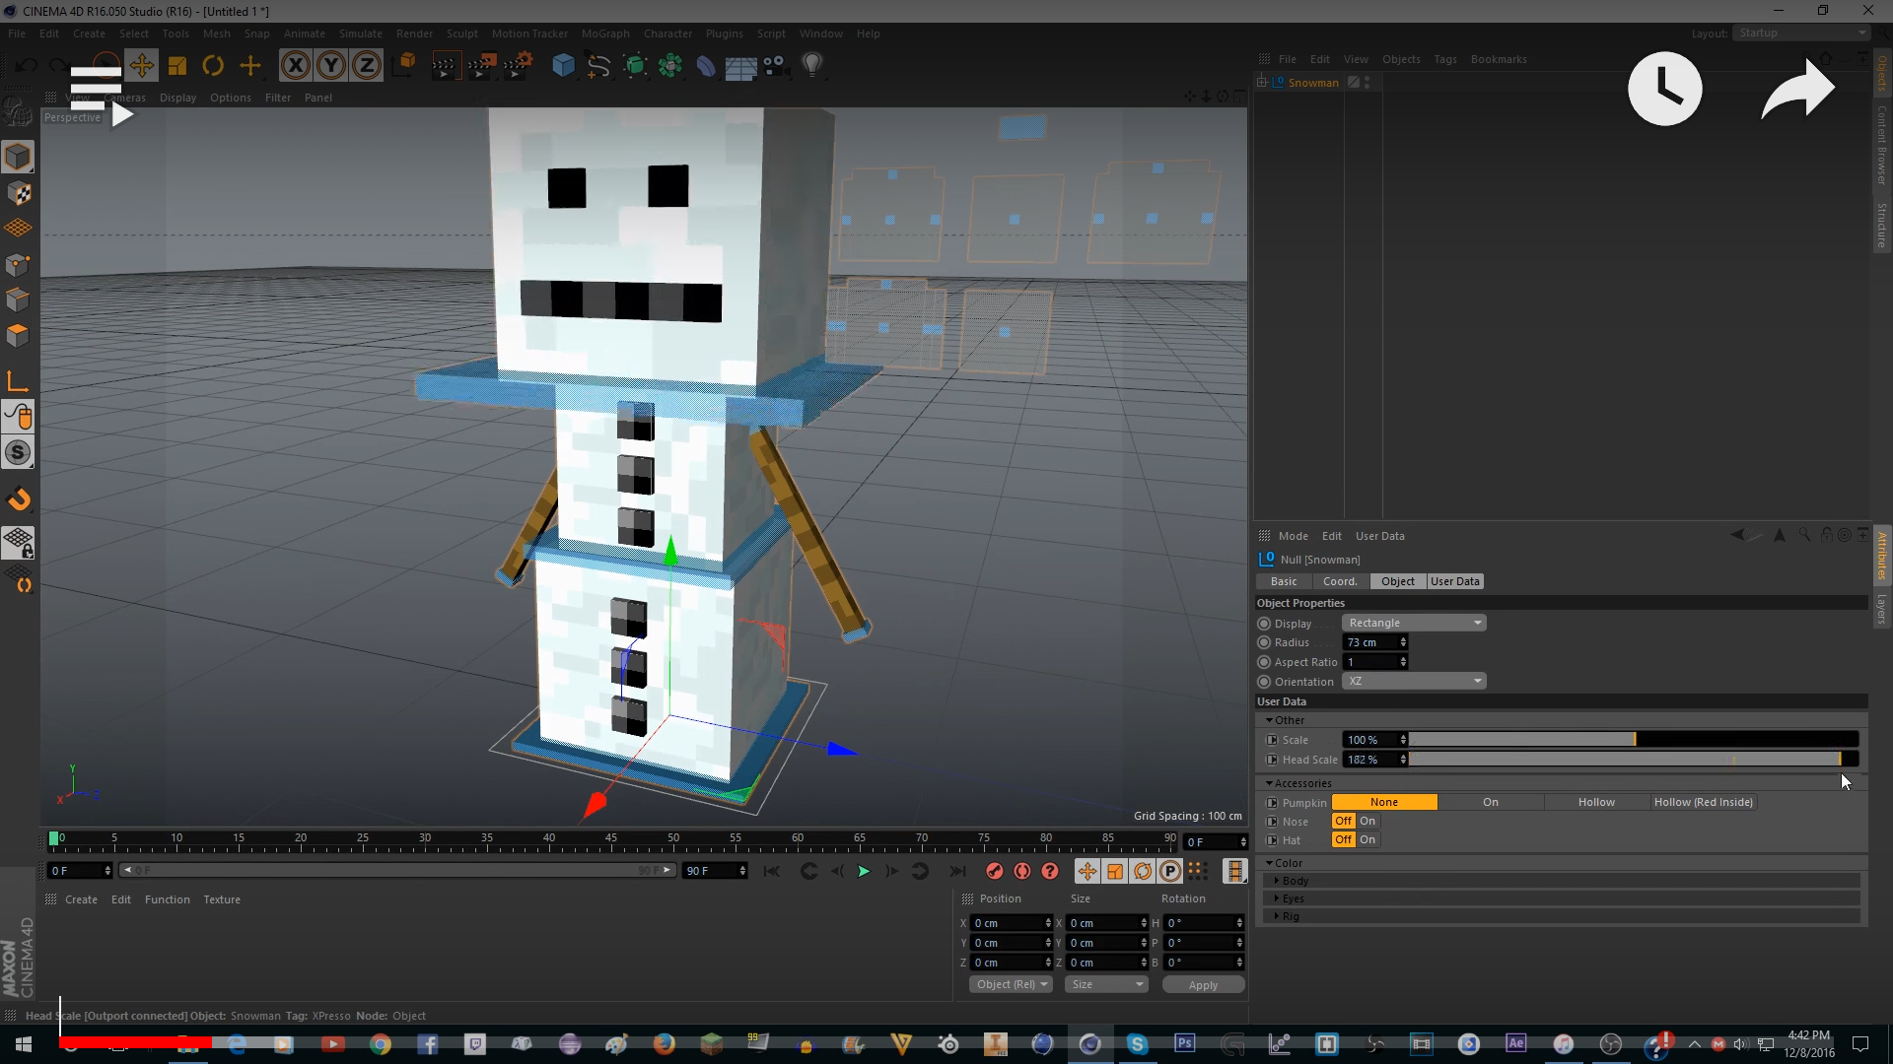Switch to Edges mode
The width and height of the screenshot is (1893, 1064).
(x=18, y=299)
